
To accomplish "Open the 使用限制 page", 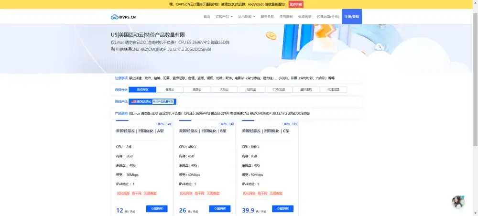I will click(x=286, y=17).
